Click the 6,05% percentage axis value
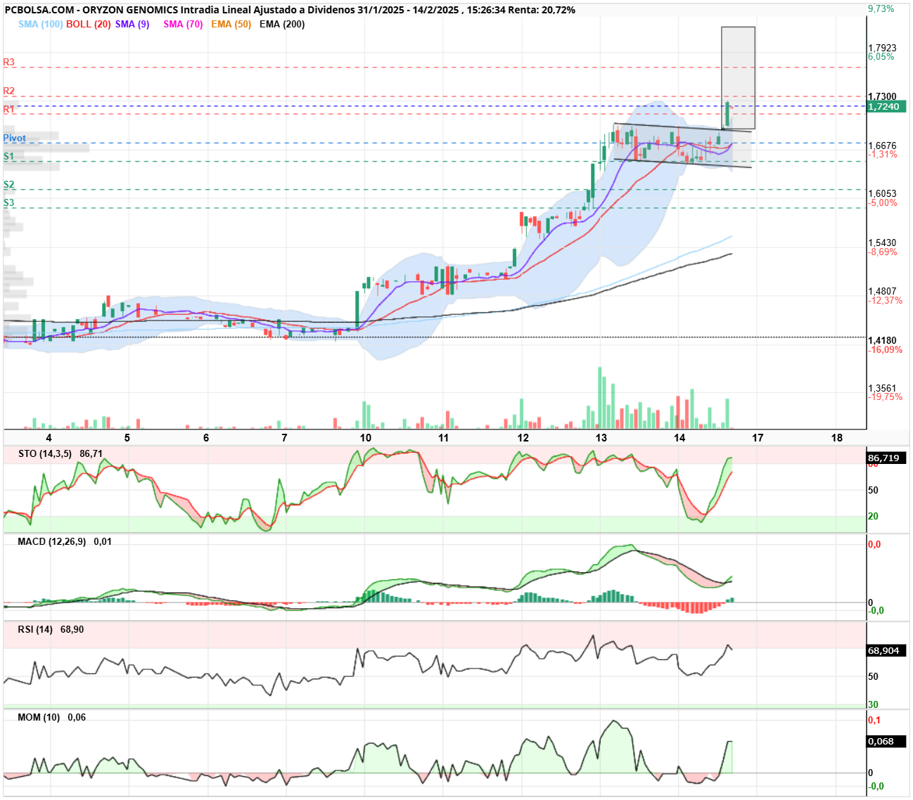 coord(881,57)
